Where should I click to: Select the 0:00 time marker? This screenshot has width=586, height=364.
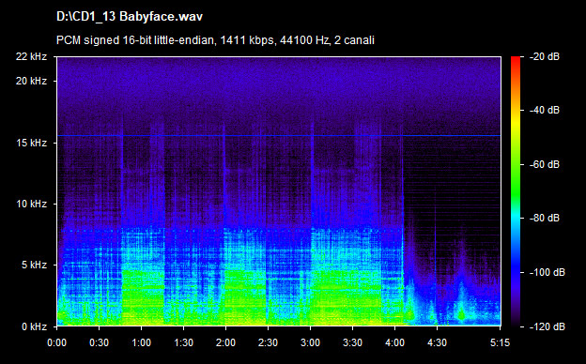click(56, 342)
